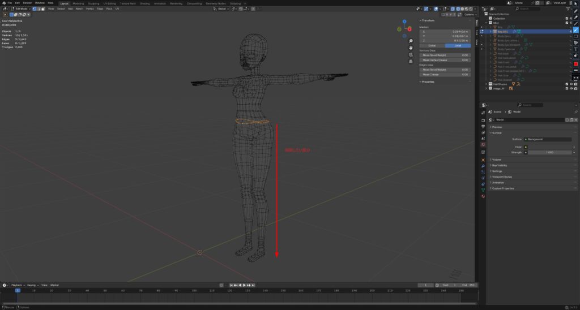The height and width of the screenshot is (310, 580).
Task: Click red X axis on navigation gizmo
Action: coord(410,29)
